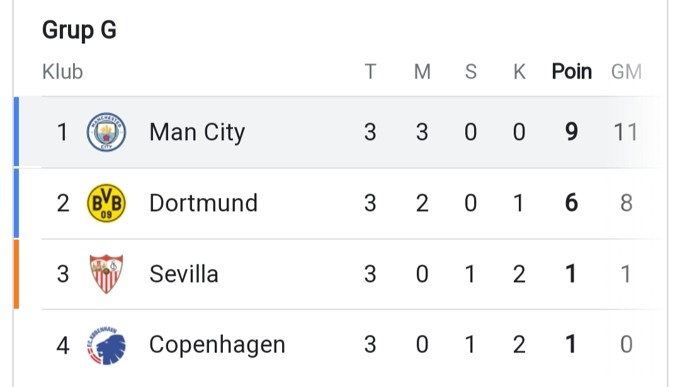Click the Poin column header
Image resolution: width=680 pixels, height=387 pixels.
(572, 72)
